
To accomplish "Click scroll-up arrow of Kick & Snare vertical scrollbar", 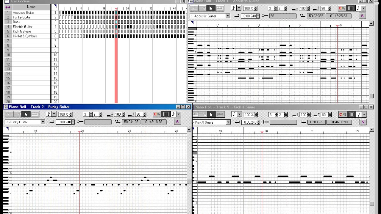I will pyautogui.click(x=372, y=129).
